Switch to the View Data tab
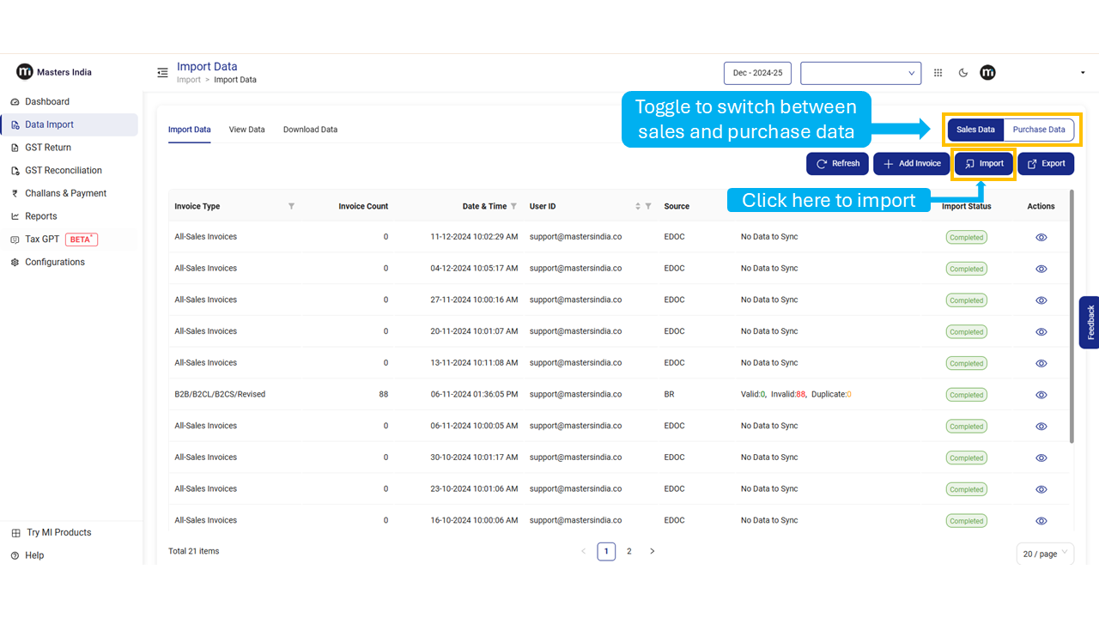The image size is (1099, 618). coord(246,130)
